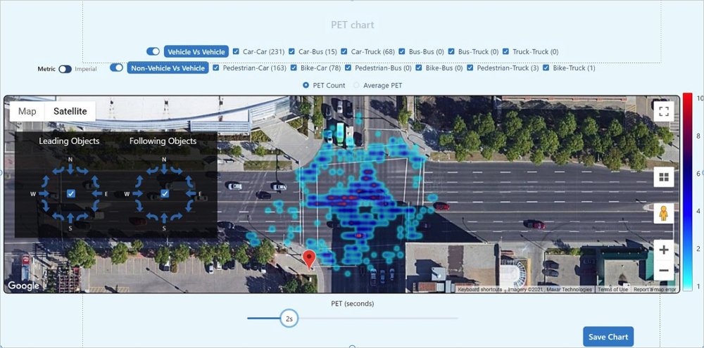Leading Objects: click straight up arrow above S
Screen dimensions: 704x348
tap(70, 218)
